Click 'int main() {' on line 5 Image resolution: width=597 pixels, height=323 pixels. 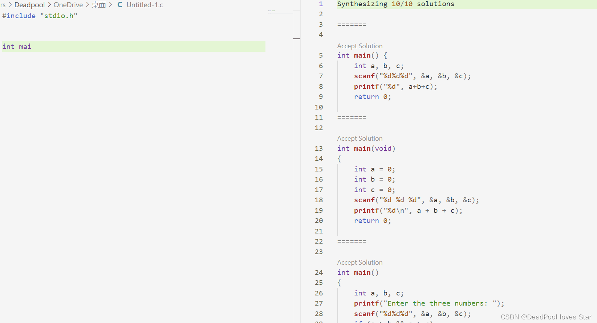click(x=362, y=55)
